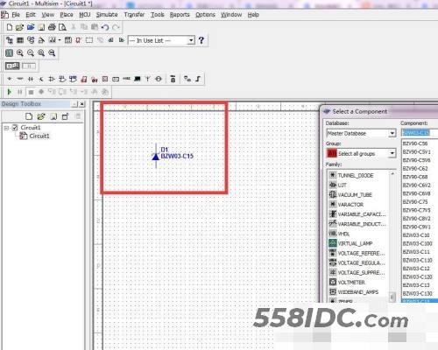The height and width of the screenshot is (350, 438).
Task: Click the Run simulation green arrow
Action: point(9,92)
